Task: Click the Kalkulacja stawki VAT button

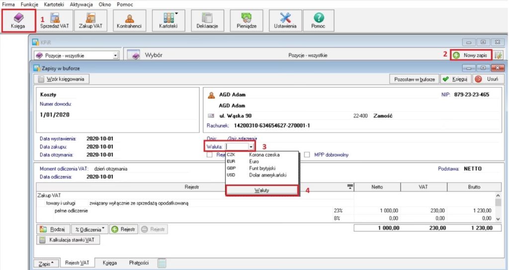Action: tap(70, 240)
